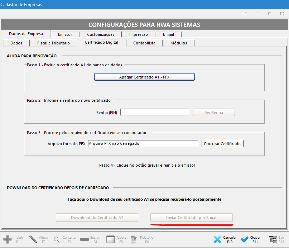Open Tabela F5 grid icon
Image resolution: width=289 pixels, height=248 pixels.
click(111, 239)
